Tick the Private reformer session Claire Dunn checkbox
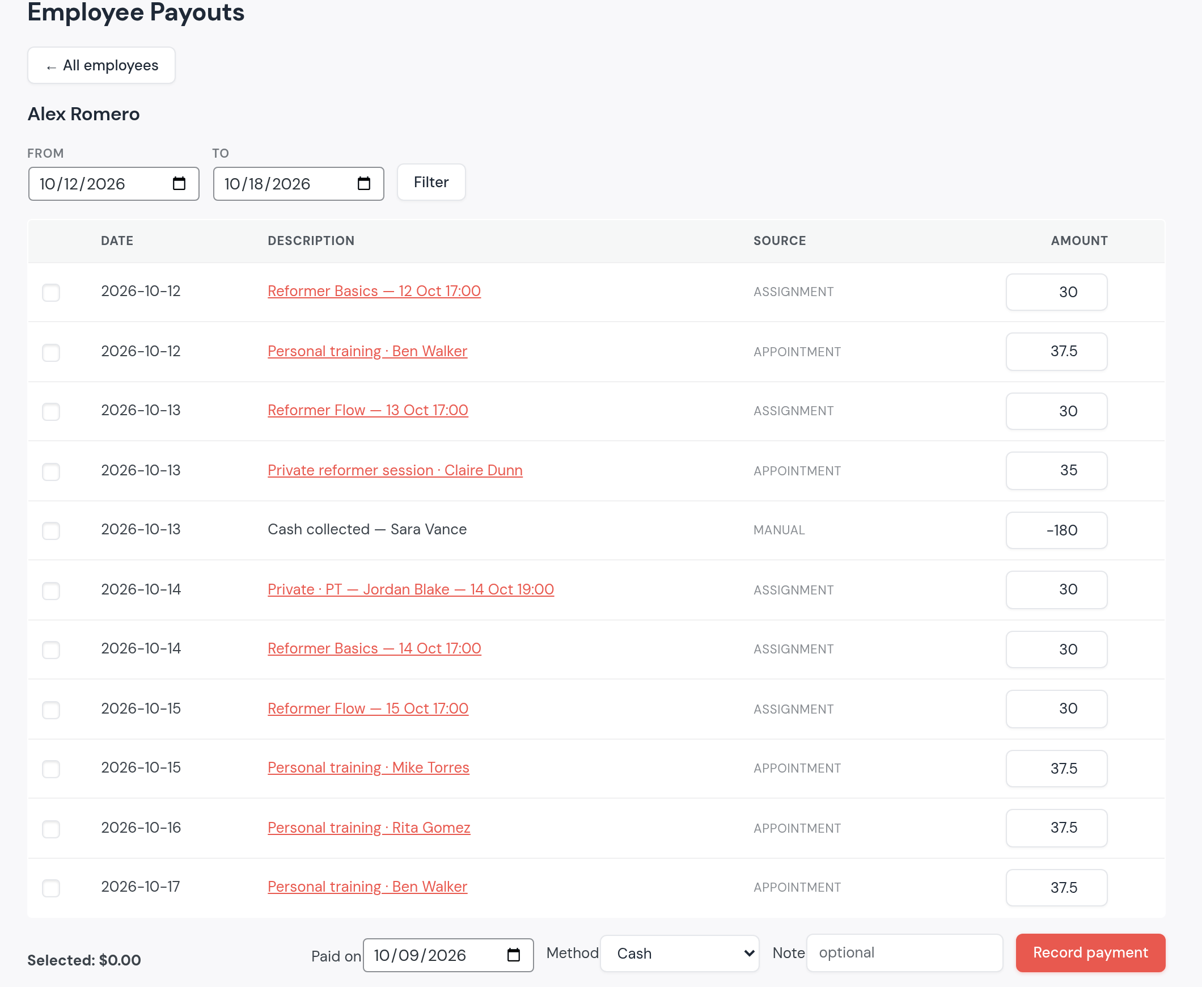 pos(51,471)
